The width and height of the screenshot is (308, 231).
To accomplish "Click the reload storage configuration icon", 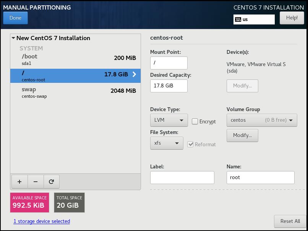I will pyautogui.click(x=52, y=182).
